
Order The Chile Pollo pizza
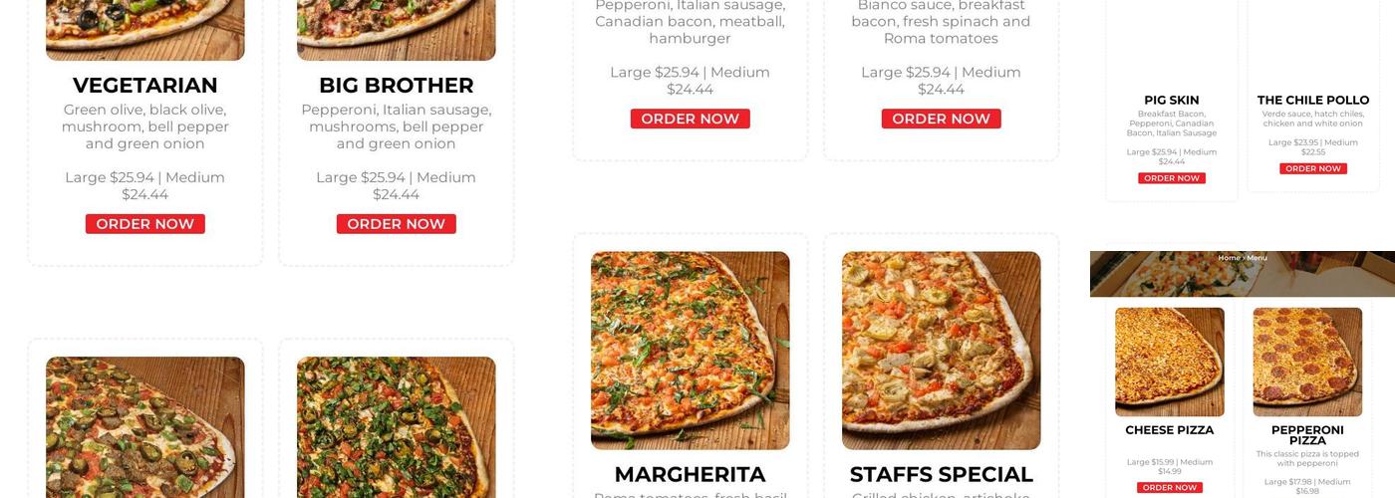[x=1313, y=168]
